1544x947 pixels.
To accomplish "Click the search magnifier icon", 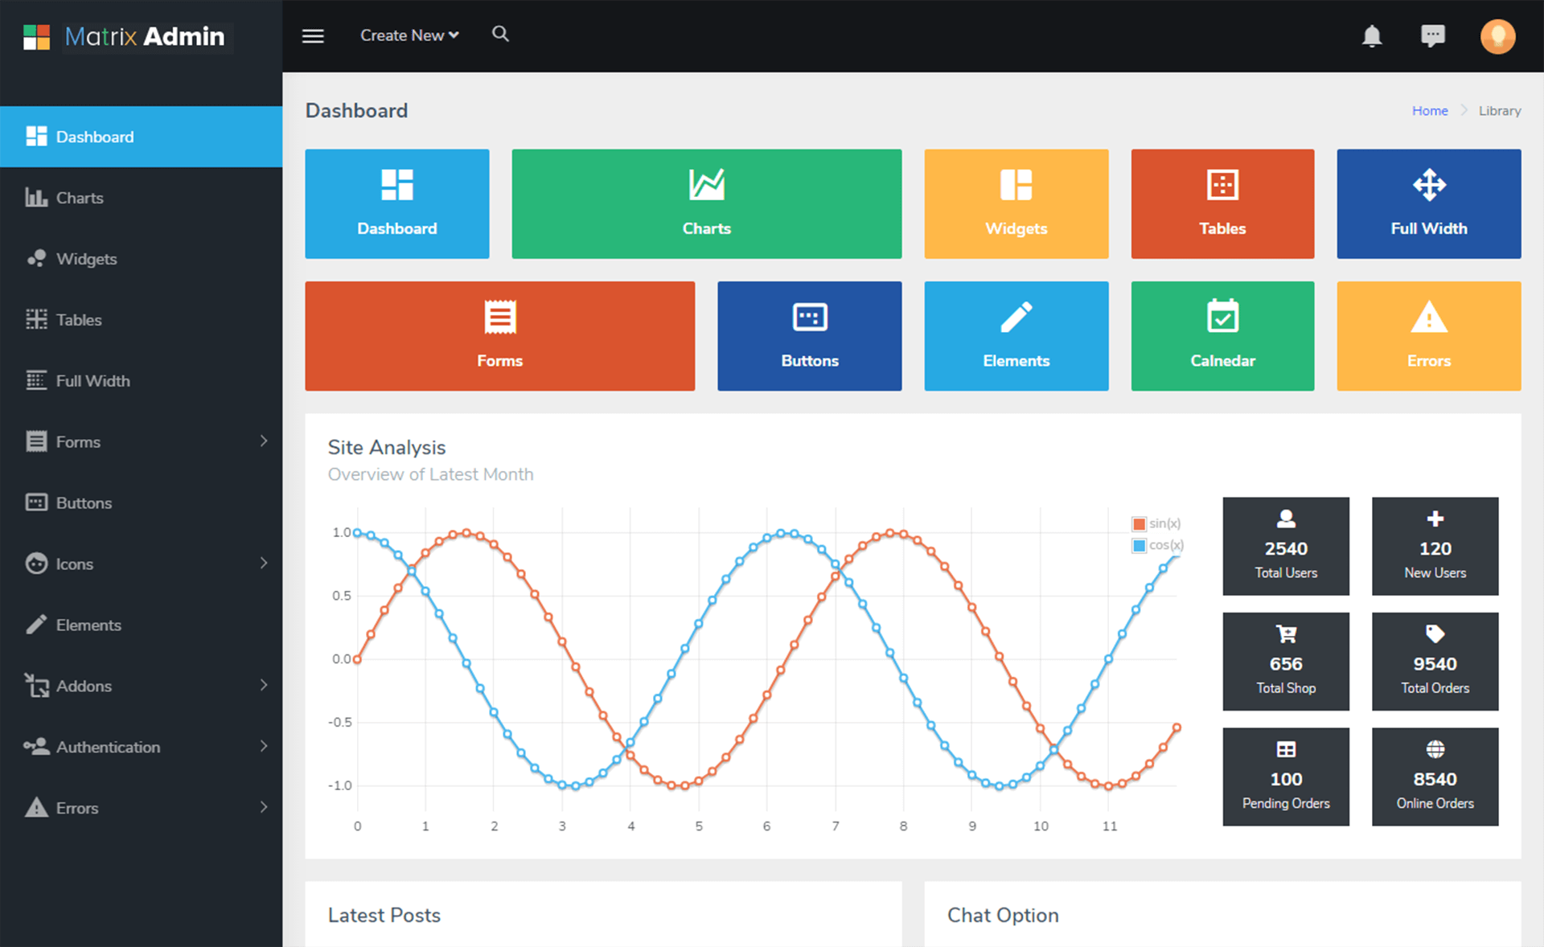I will pos(500,34).
